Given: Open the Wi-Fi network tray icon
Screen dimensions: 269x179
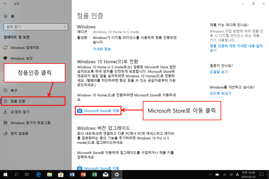Looking at the screenshot, I should coord(224,175).
